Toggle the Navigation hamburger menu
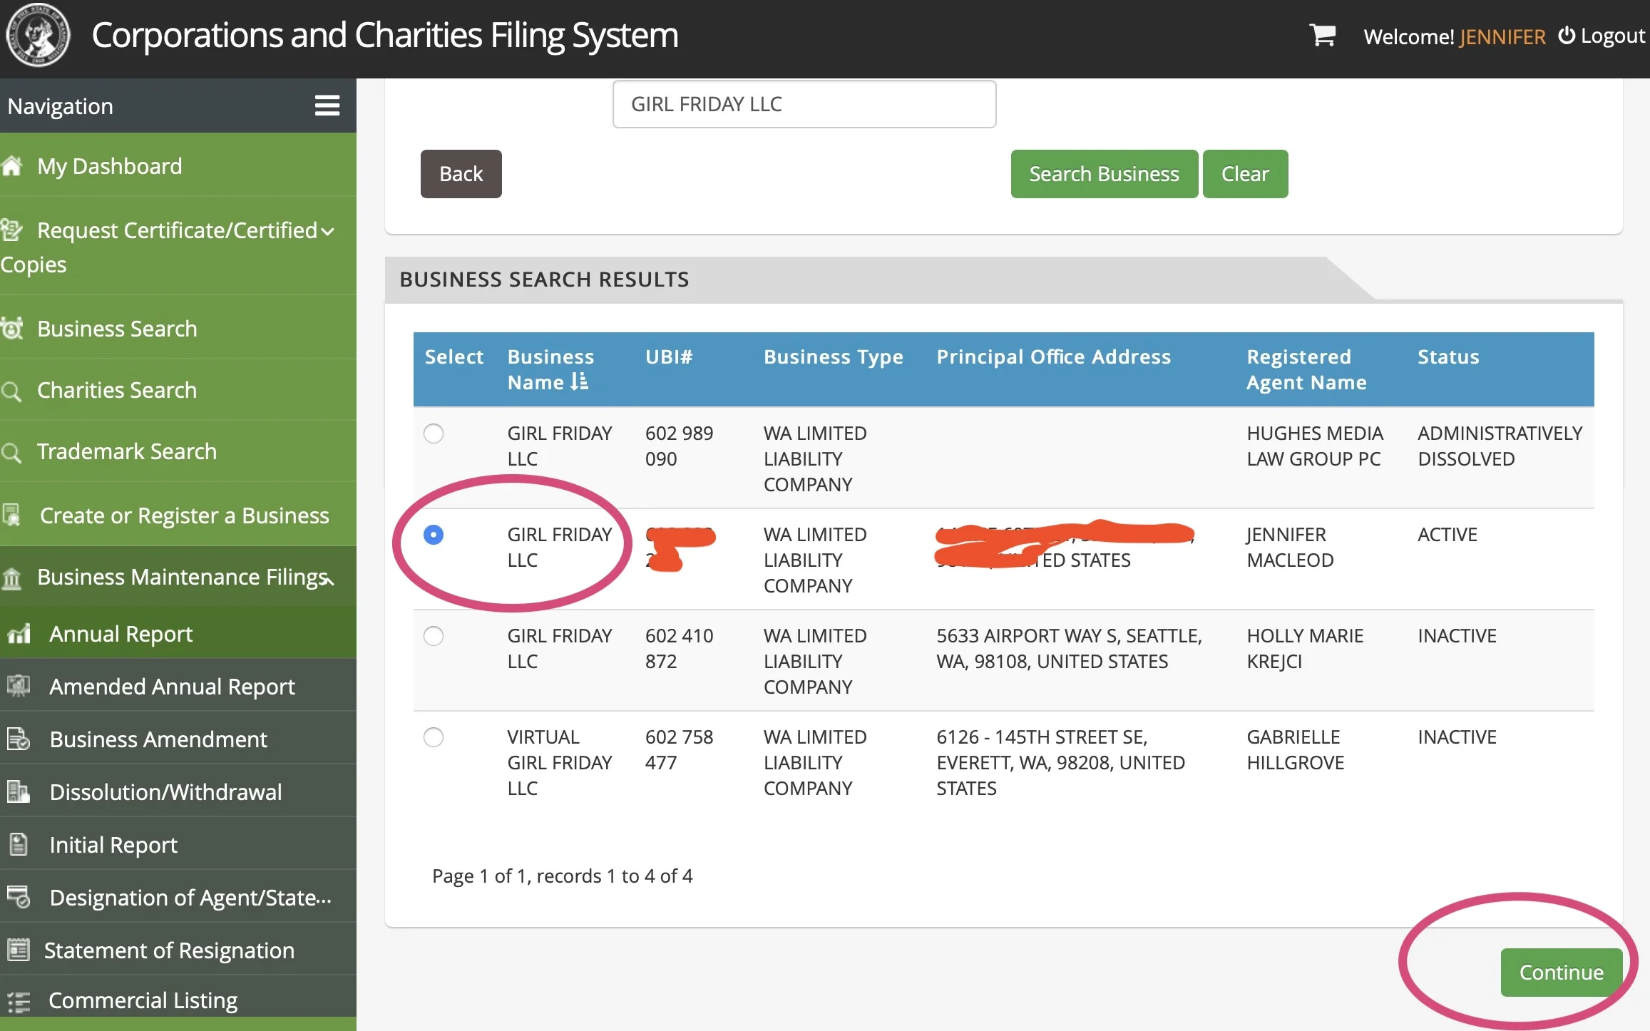This screenshot has width=1650, height=1031. 327,106
